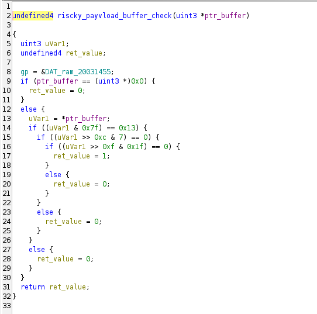
Task: Click uVar1 in the line 5 declaration
Action: (x=55, y=44)
